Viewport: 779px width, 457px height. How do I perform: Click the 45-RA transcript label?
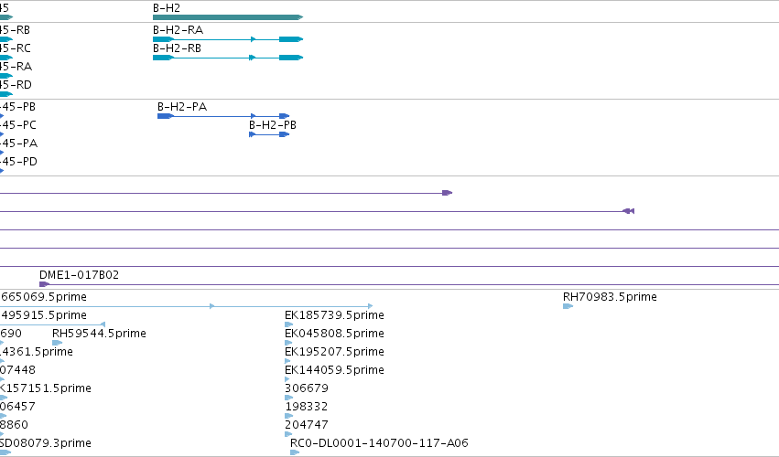(x=16, y=67)
